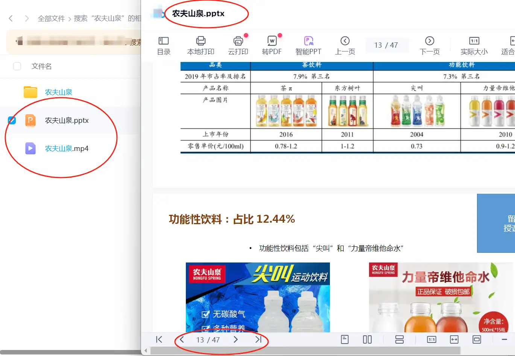Open the 目录 (table of contents) panel
Screen dimensions: 515x356
click(x=164, y=46)
